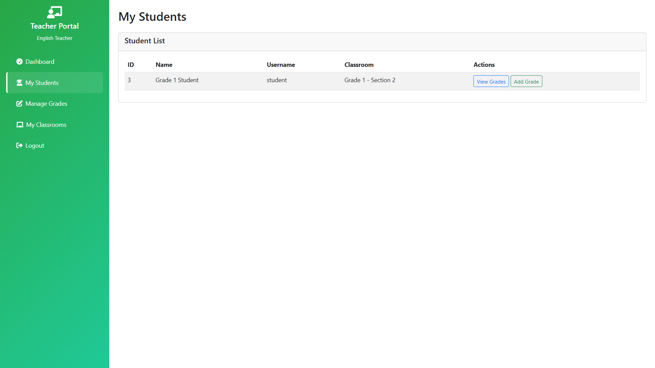
Task: Click the Grade 1 - Section 2 classroom cell
Action: pos(370,80)
